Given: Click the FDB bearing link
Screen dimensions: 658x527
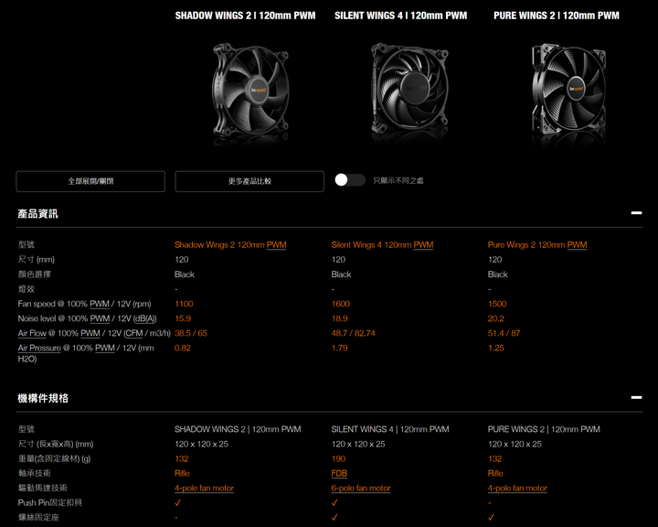Looking at the screenshot, I should [339, 473].
